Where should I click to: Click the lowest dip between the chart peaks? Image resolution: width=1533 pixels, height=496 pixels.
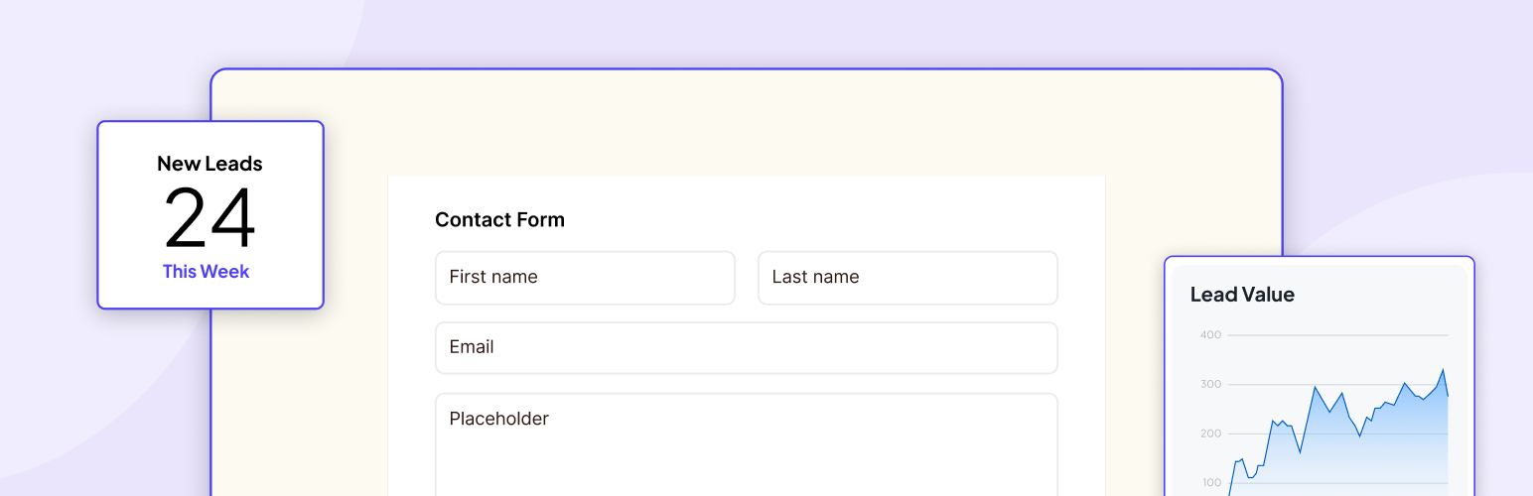1301,452
